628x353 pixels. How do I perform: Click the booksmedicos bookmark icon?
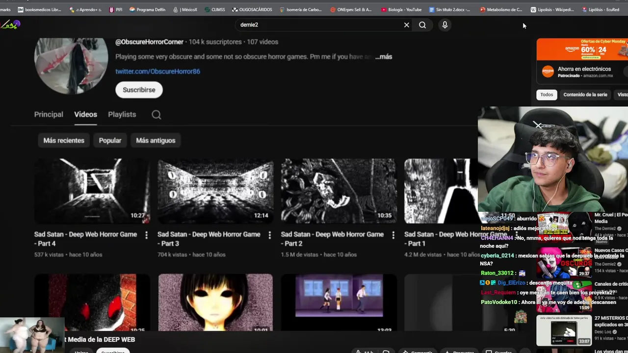coord(20,9)
